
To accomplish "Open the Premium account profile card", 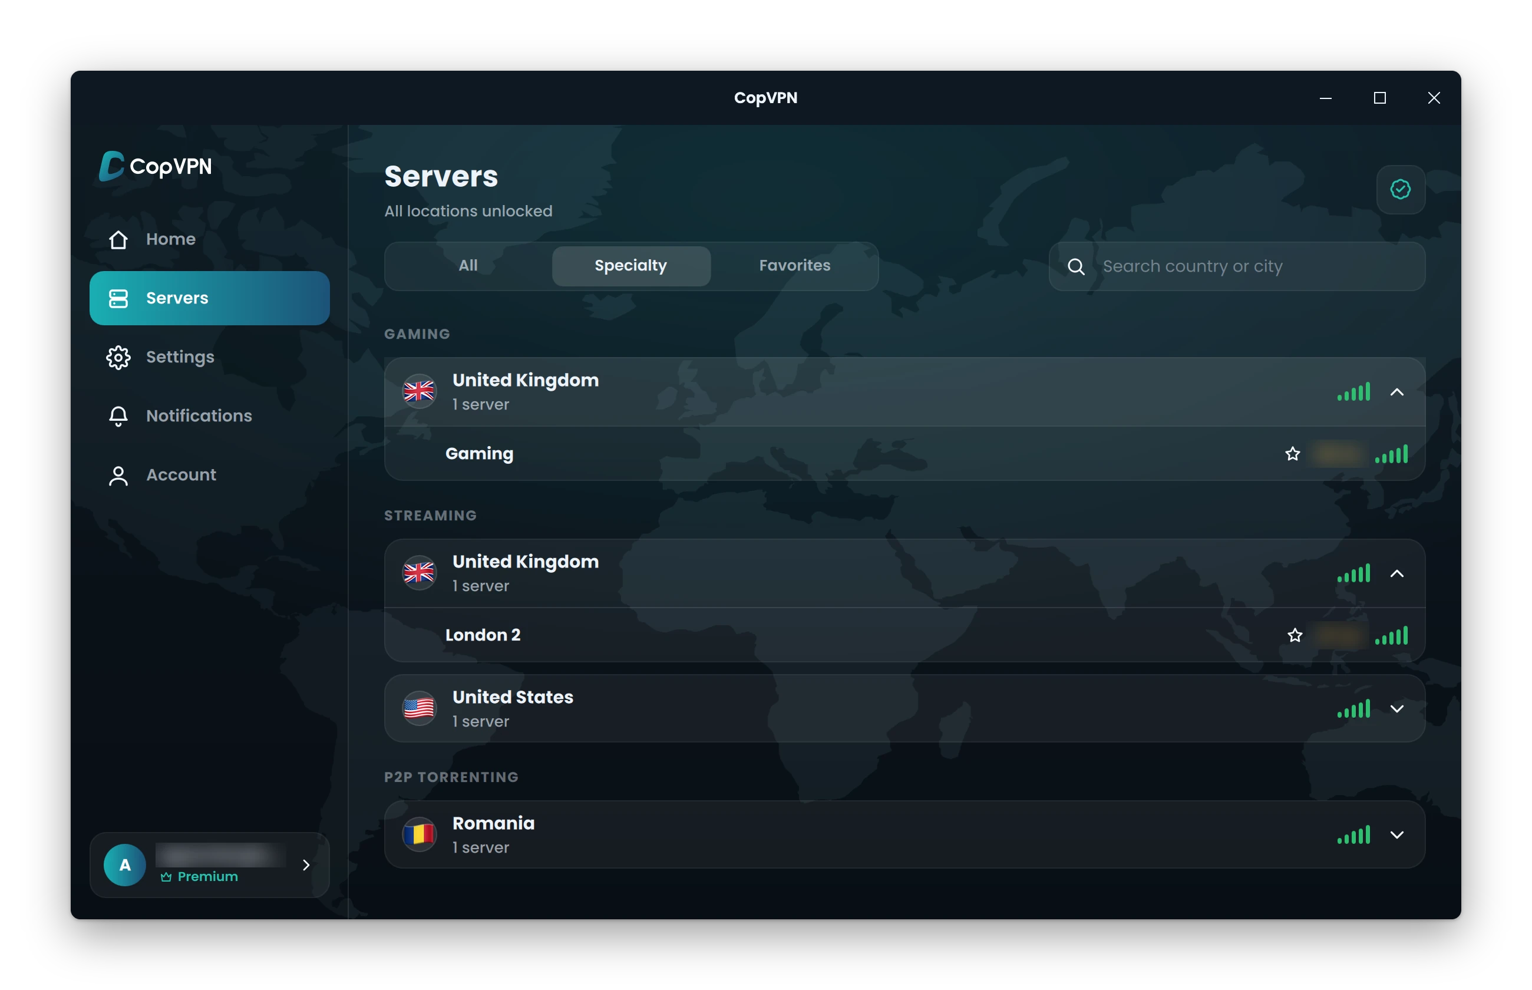I will [x=210, y=864].
